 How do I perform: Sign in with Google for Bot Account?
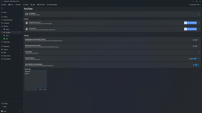(x=190, y=29)
